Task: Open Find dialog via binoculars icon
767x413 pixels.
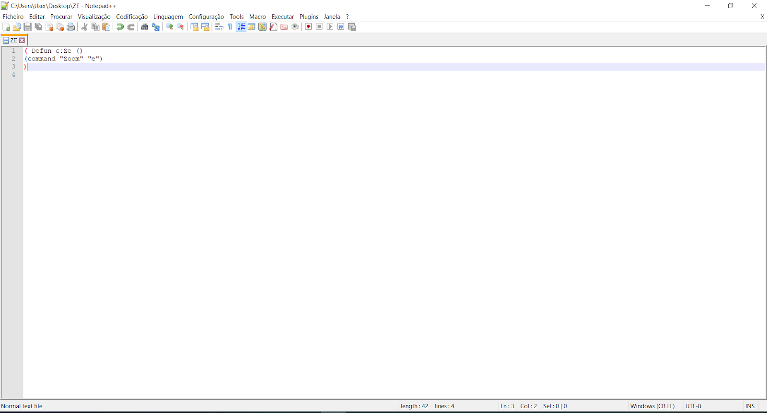Action: point(144,27)
